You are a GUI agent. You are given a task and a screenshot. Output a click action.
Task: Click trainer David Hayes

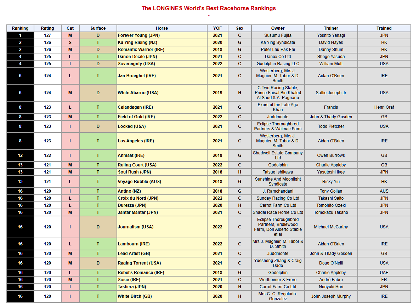point(331,42)
